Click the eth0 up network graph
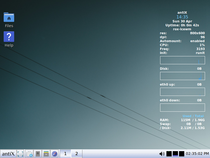 click(x=182, y=92)
